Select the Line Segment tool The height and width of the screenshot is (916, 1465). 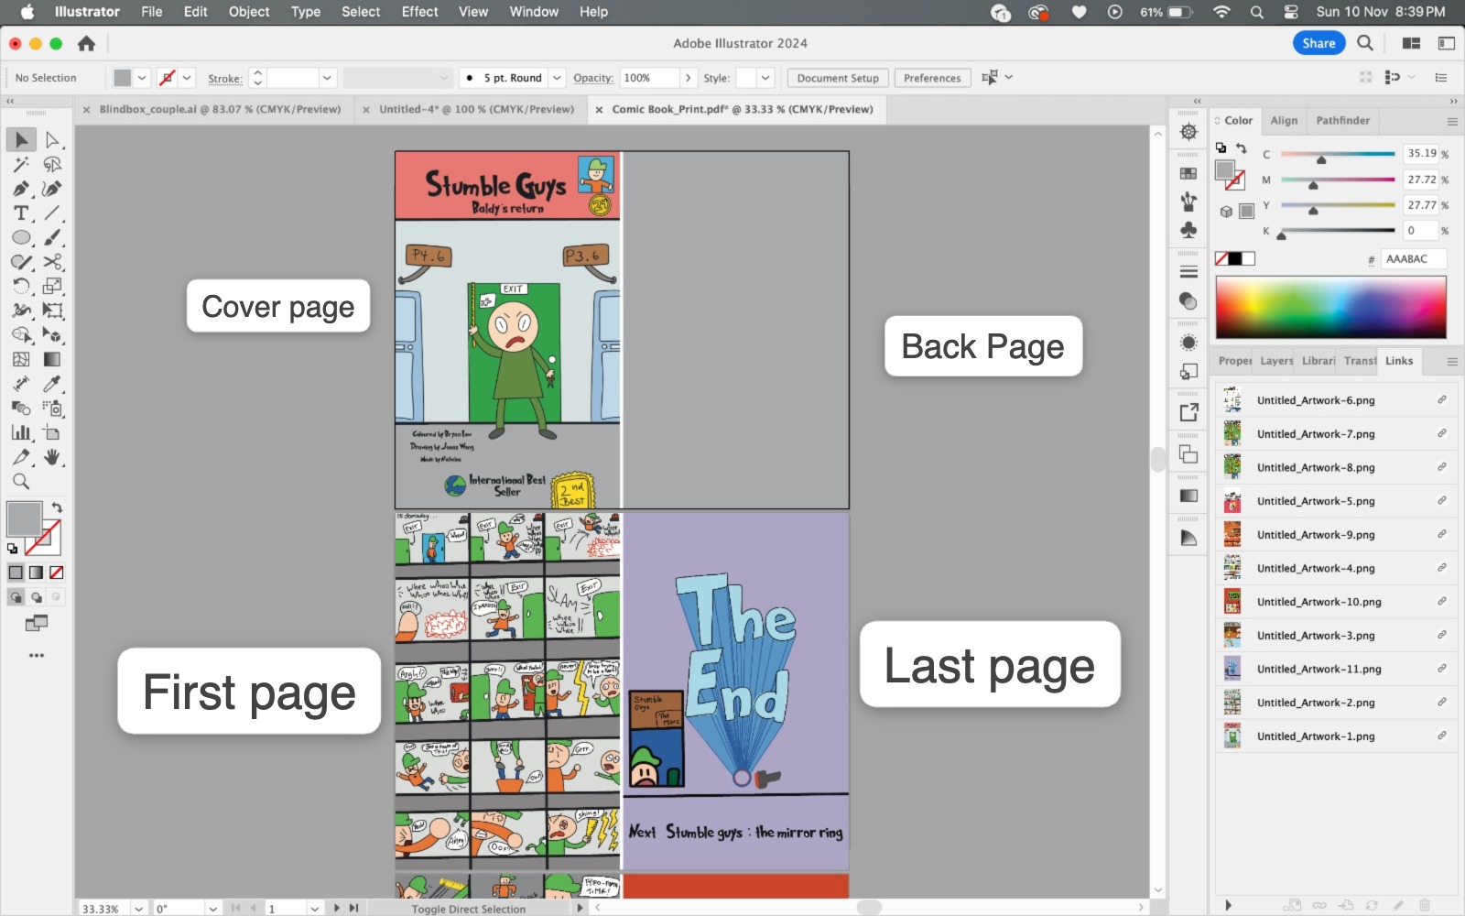click(x=52, y=213)
